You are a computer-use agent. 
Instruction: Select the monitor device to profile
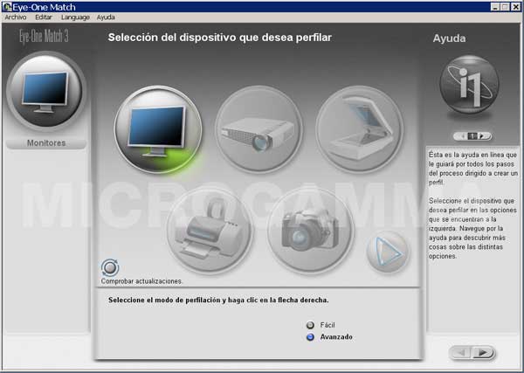click(158, 129)
